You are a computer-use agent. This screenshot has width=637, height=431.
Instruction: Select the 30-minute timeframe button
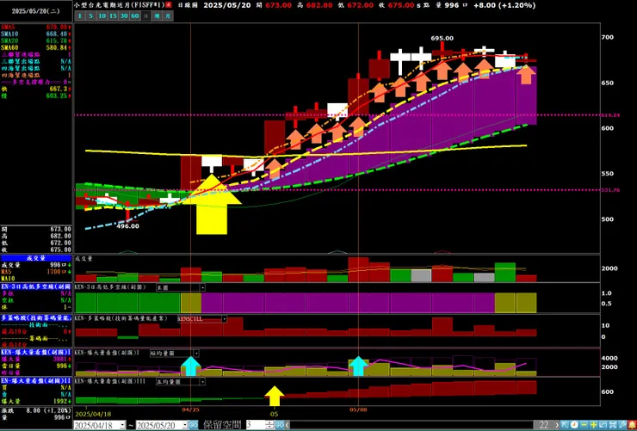[124, 15]
